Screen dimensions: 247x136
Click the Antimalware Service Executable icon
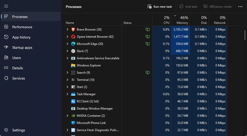point(73,58)
